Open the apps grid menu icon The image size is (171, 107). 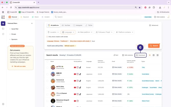coord(3,17)
